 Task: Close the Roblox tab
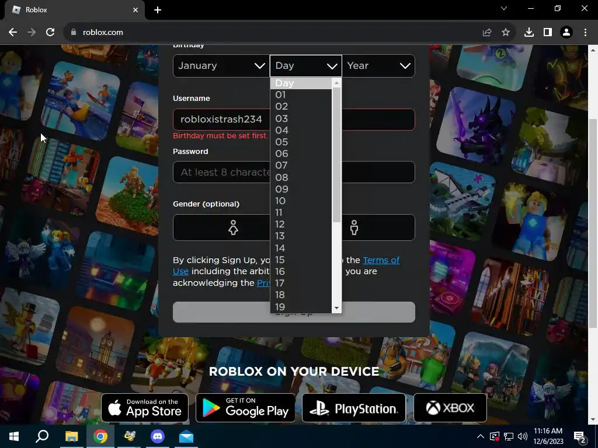[x=135, y=10]
